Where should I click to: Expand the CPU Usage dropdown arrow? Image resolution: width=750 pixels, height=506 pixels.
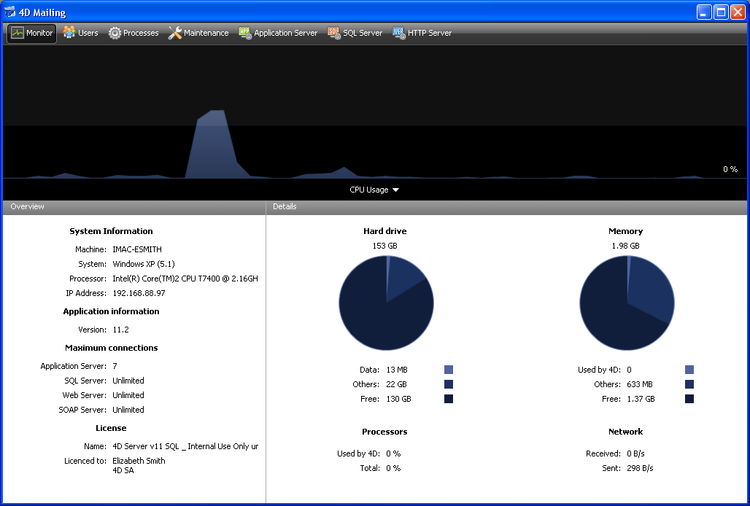395,190
